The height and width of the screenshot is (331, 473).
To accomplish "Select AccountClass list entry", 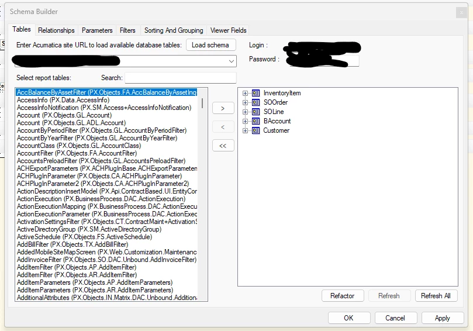I will coord(107,146).
